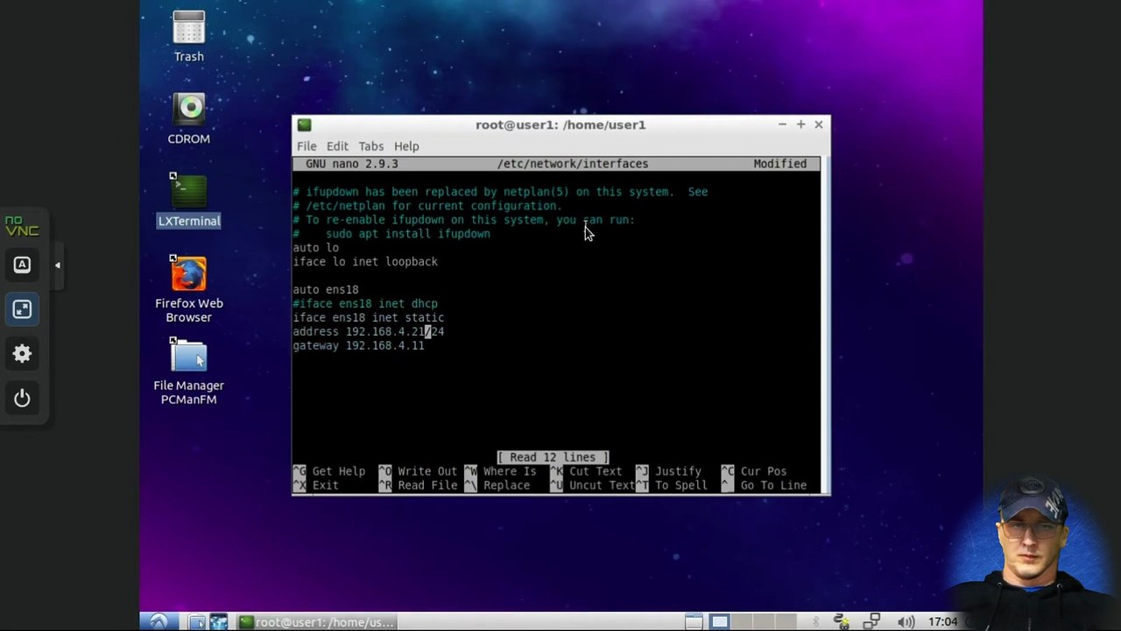
Task: Click the 'Get Help' nano shortcut label
Action: [338, 471]
